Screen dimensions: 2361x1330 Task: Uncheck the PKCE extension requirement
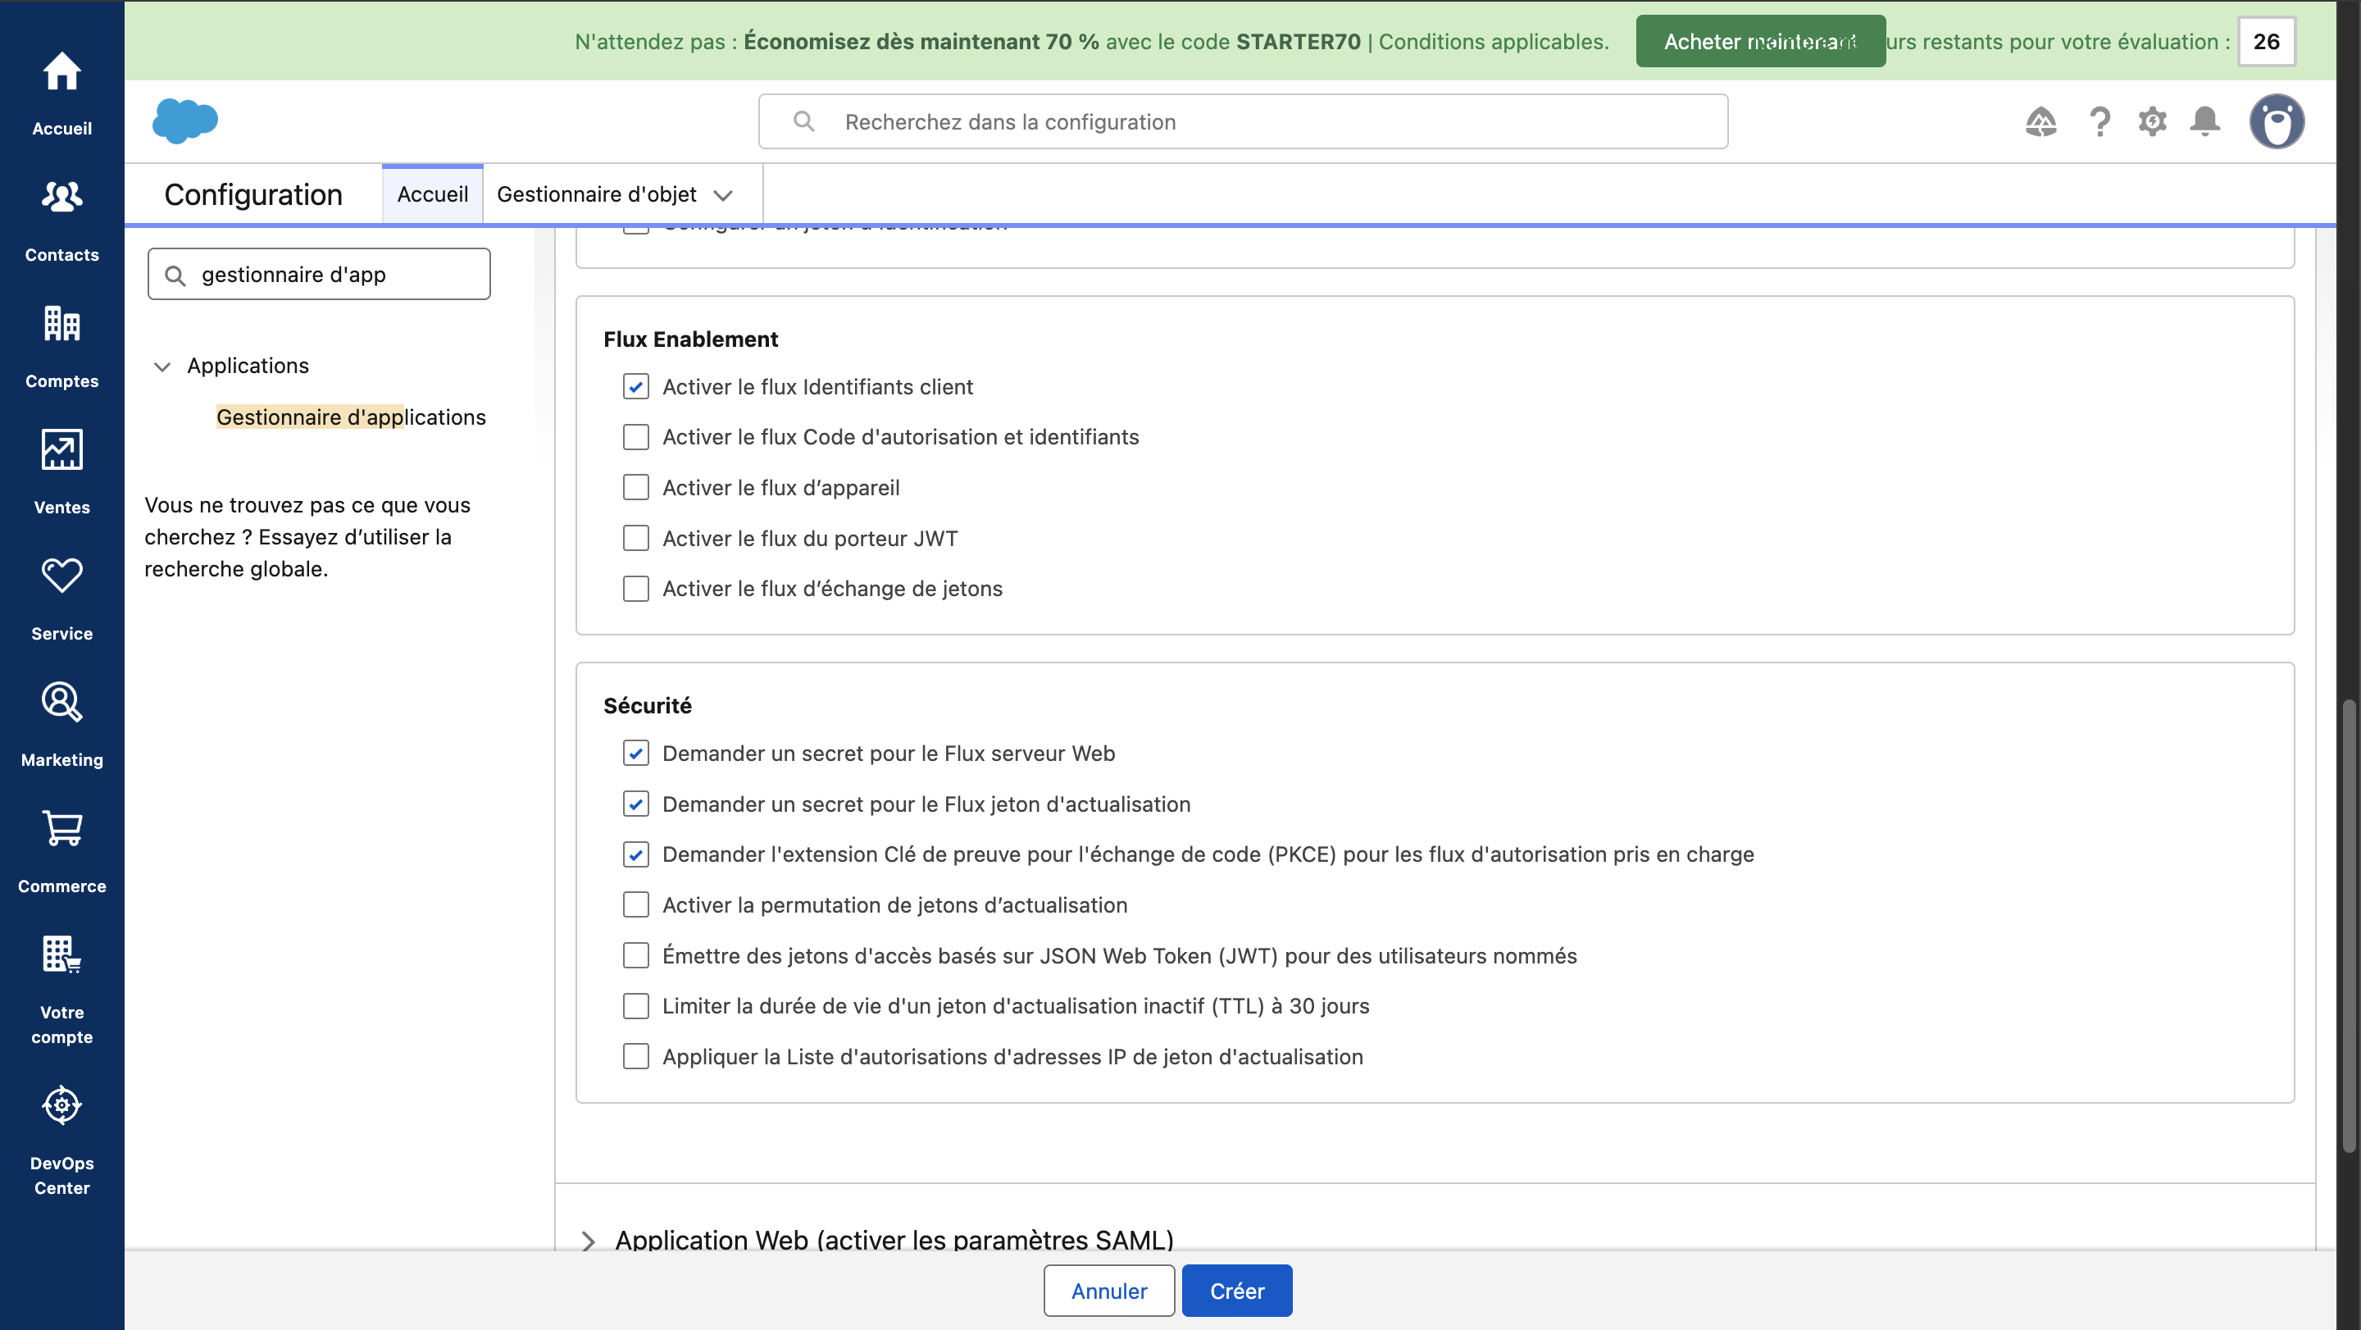click(x=635, y=854)
